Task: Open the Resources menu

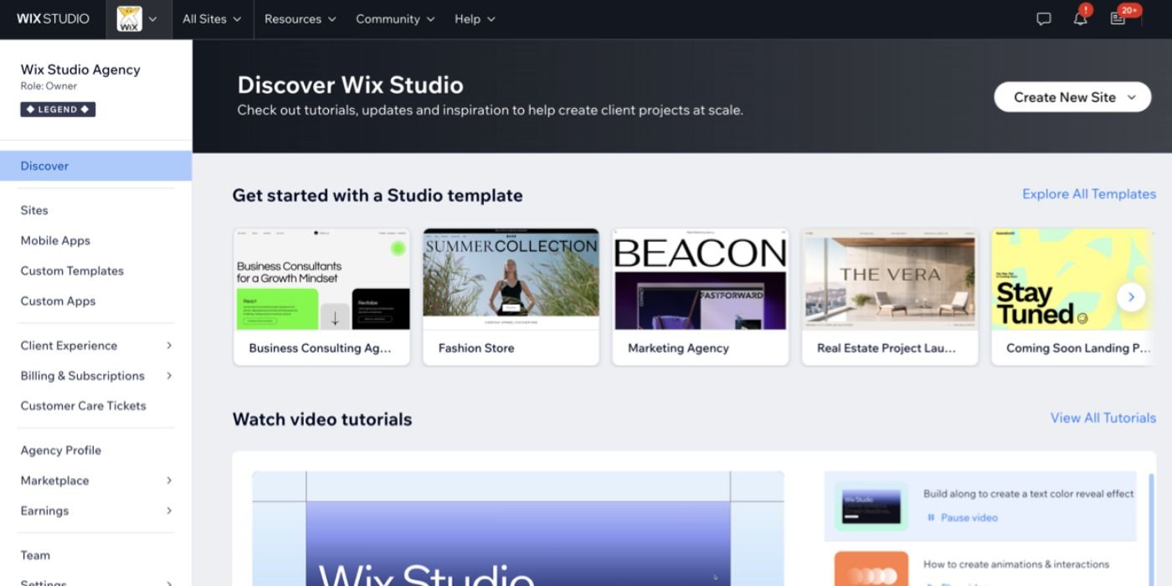Action: [x=298, y=18]
